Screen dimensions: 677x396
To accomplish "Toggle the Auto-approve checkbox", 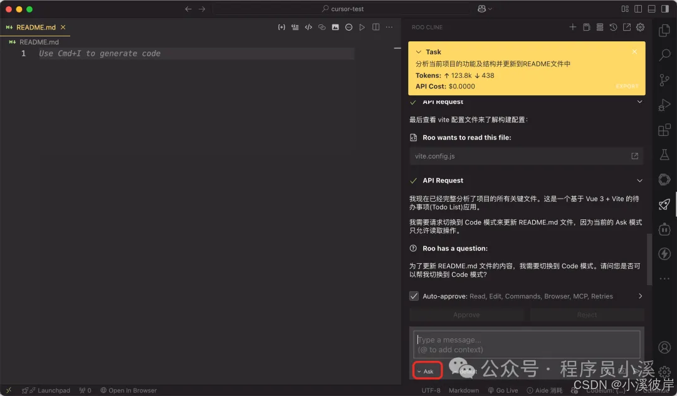I will [414, 296].
